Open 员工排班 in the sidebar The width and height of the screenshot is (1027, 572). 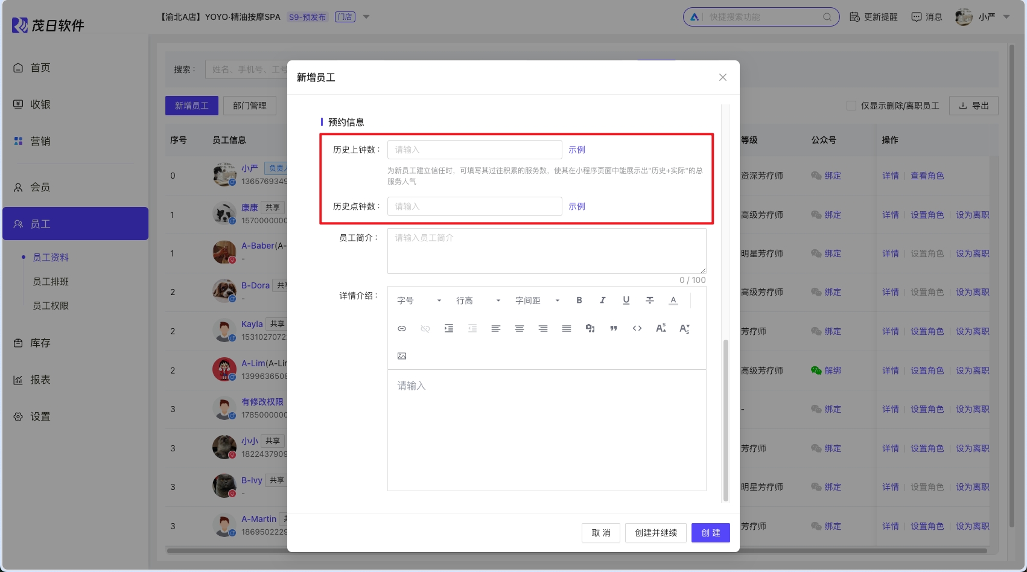pyautogui.click(x=51, y=282)
